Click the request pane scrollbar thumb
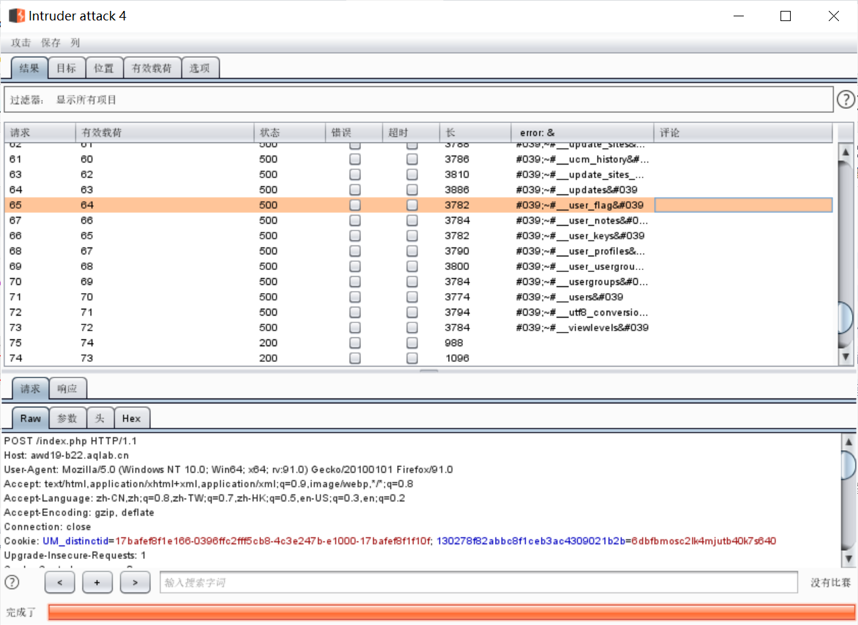 click(848, 465)
